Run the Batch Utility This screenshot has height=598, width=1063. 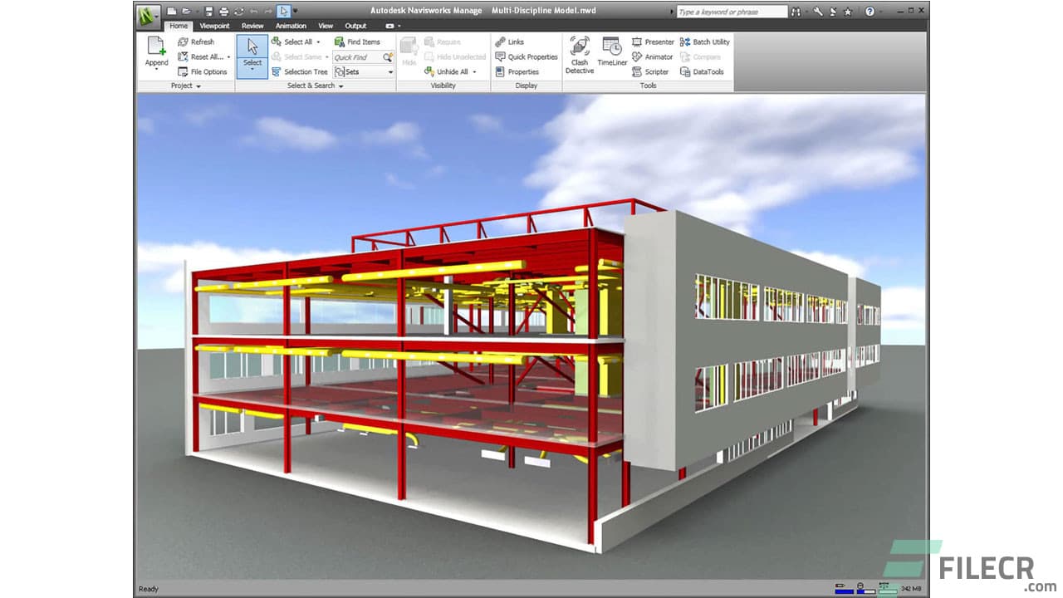[707, 42]
